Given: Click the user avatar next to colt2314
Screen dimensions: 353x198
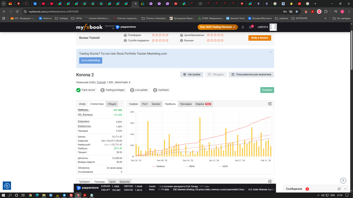Looking at the screenshot, I should (x=273, y=27).
